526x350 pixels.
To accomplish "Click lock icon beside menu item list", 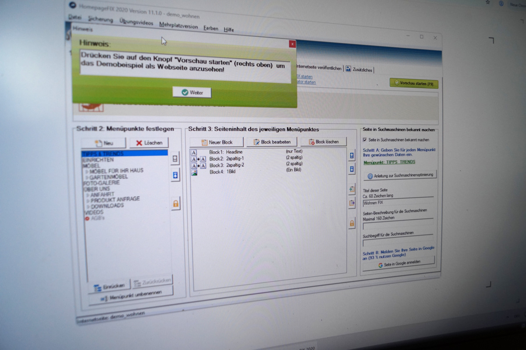I will point(176,204).
